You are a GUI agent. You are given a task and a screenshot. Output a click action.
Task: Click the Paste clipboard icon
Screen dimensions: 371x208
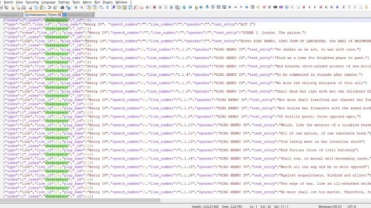[x=42, y=8]
